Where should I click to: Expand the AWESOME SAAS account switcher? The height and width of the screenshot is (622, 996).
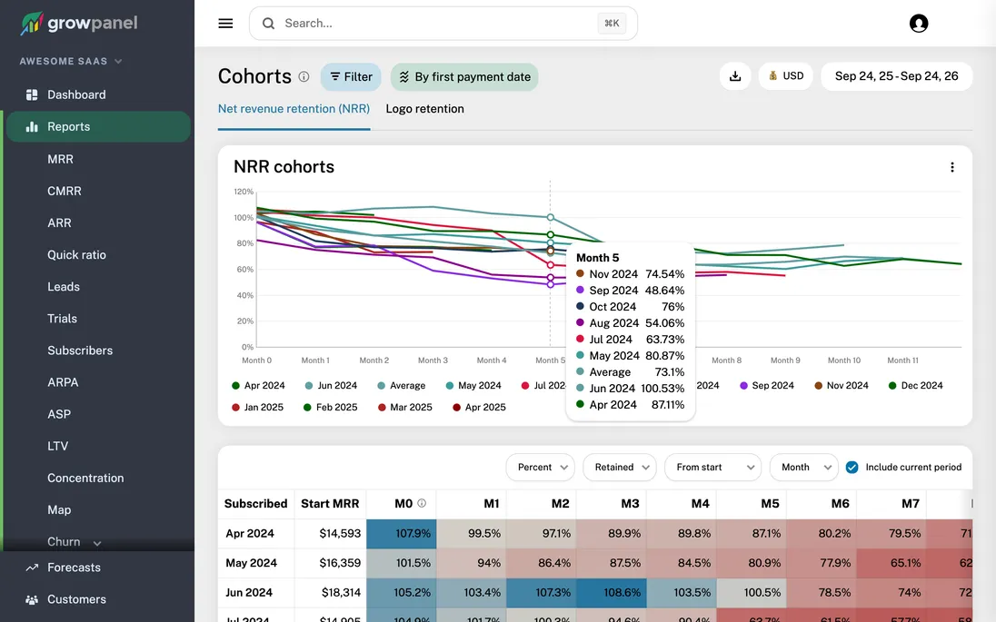pyautogui.click(x=71, y=62)
